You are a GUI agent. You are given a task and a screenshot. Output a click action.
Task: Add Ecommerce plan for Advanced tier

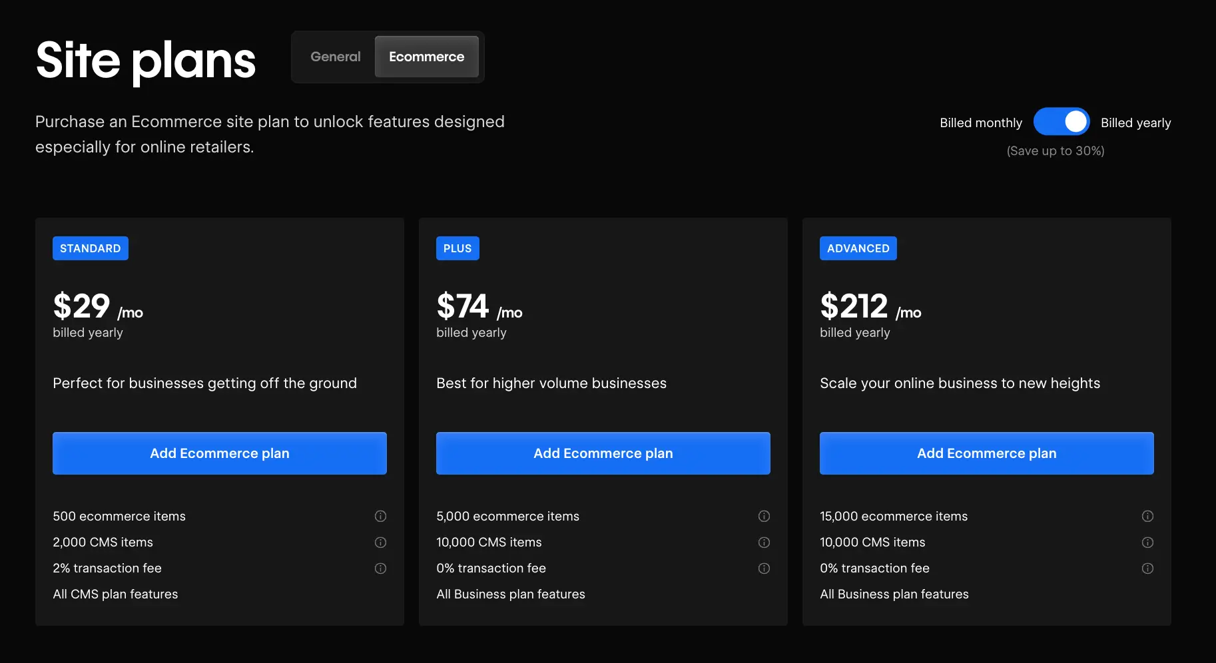[x=987, y=453]
